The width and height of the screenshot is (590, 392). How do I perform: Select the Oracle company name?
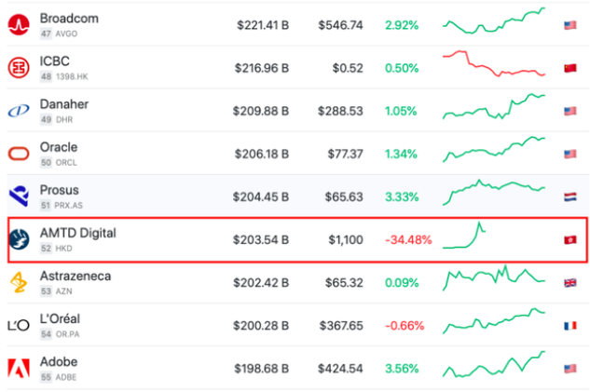point(59,147)
